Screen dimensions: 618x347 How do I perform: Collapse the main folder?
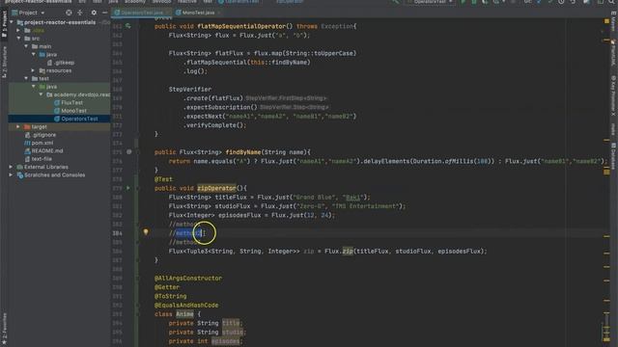tap(26, 46)
